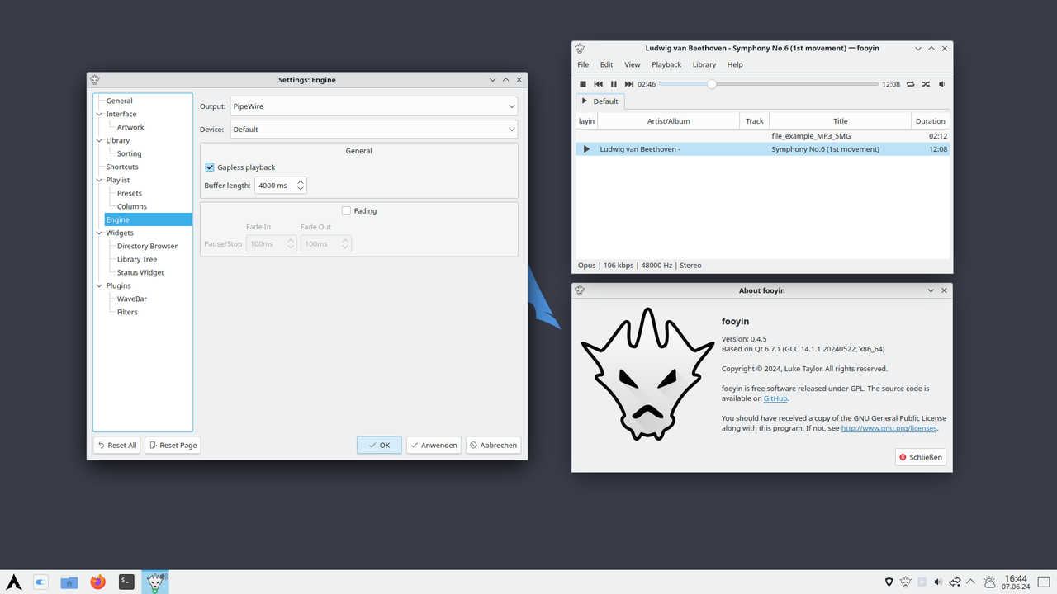Collapse the Widgets tree node
The image size is (1057, 594).
tap(100, 233)
